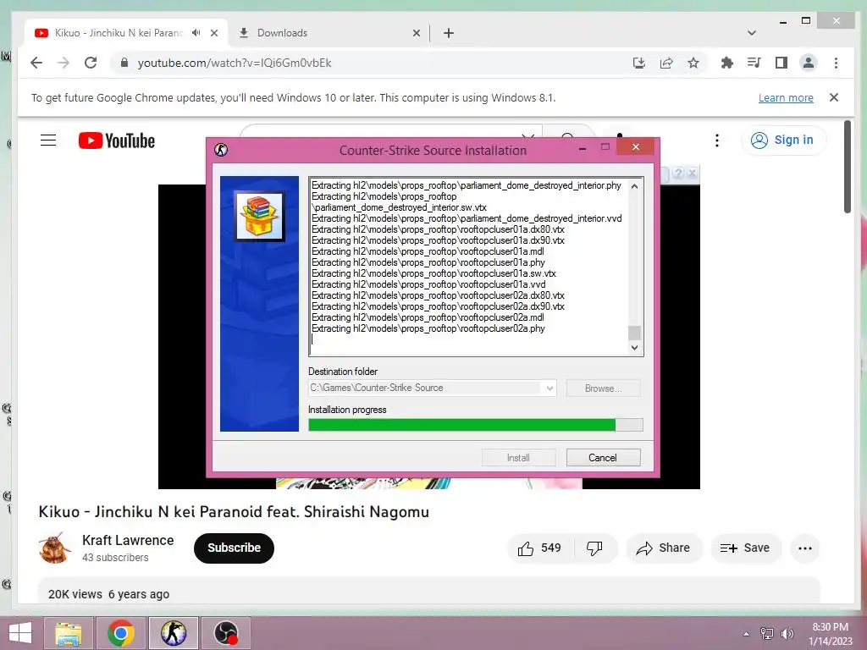Image resolution: width=867 pixels, height=650 pixels.
Task: Click Counter-Strike installer title bar icon
Action: click(x=221, y=150)
